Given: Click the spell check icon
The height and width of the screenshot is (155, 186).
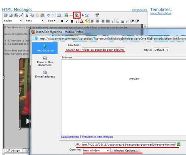Looking at the screenshot, I should click(97, 15).
